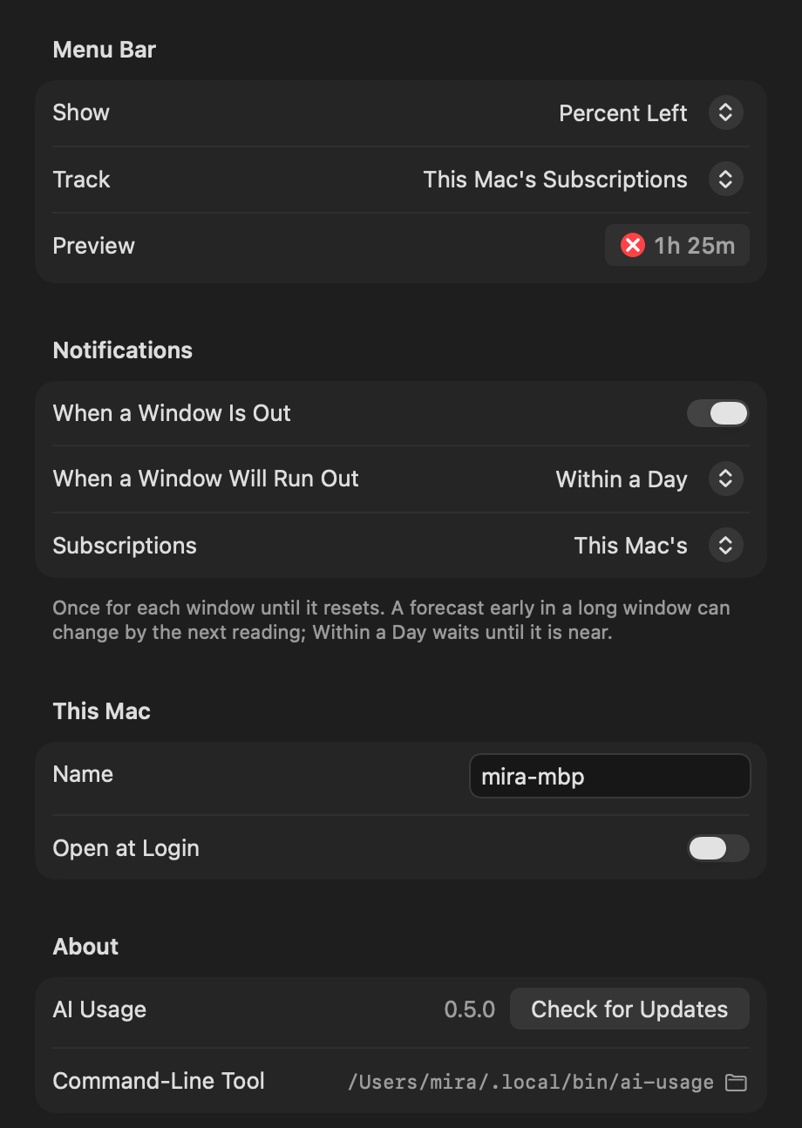Screen dimensions: 802x1128
Task: Click the version number 0.5.0
Action: pos(469,1009)
